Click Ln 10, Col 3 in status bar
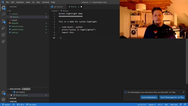188x106 pixels. pos(142,105)
